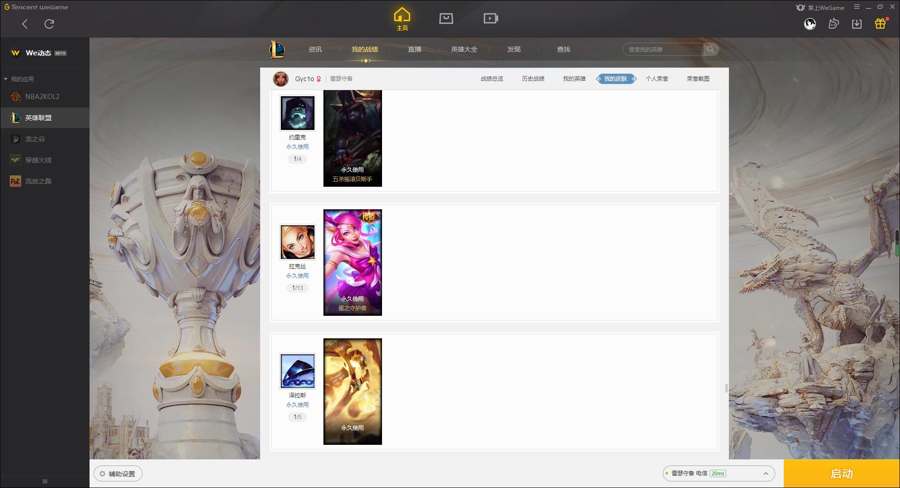
Task: Select the 我的皮肤 sub-tab
Action: [616, 79]
